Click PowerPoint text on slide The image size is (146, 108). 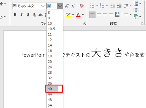[x=34, y=55]
